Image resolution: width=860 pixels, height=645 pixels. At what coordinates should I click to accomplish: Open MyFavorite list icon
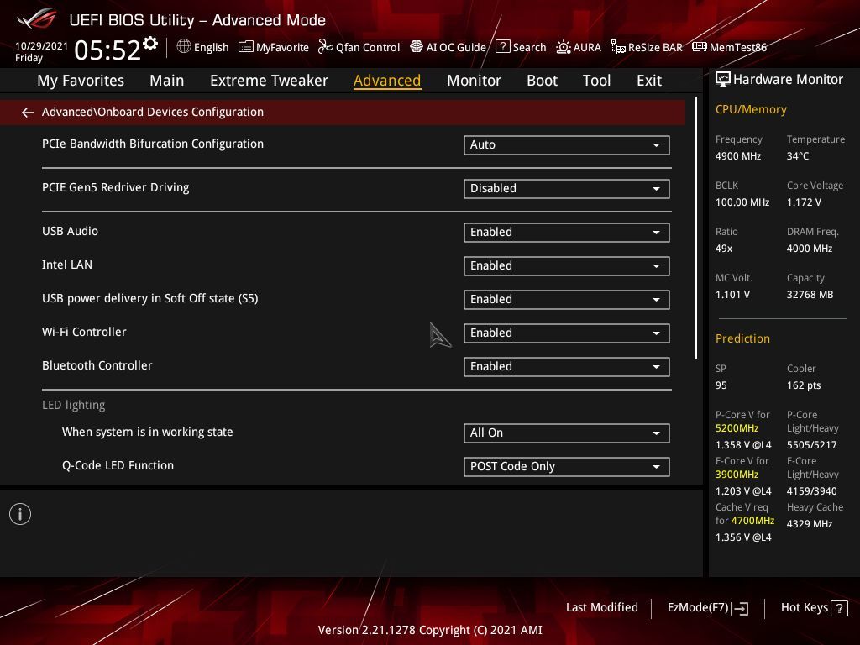tap(246, 47)
